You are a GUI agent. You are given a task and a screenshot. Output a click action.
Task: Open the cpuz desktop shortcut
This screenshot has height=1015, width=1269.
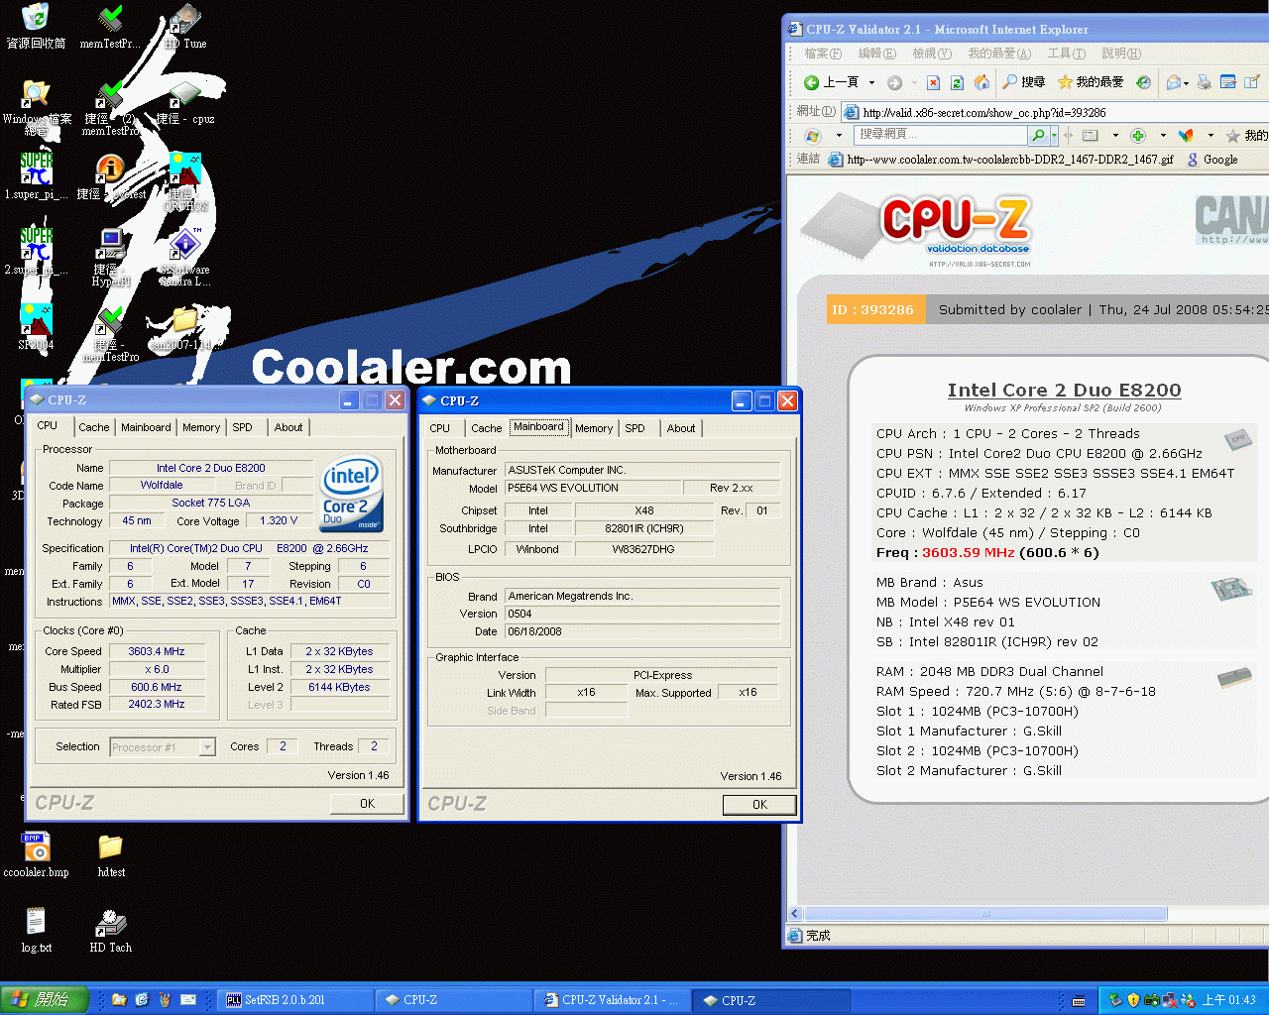(x=184, y=95)
